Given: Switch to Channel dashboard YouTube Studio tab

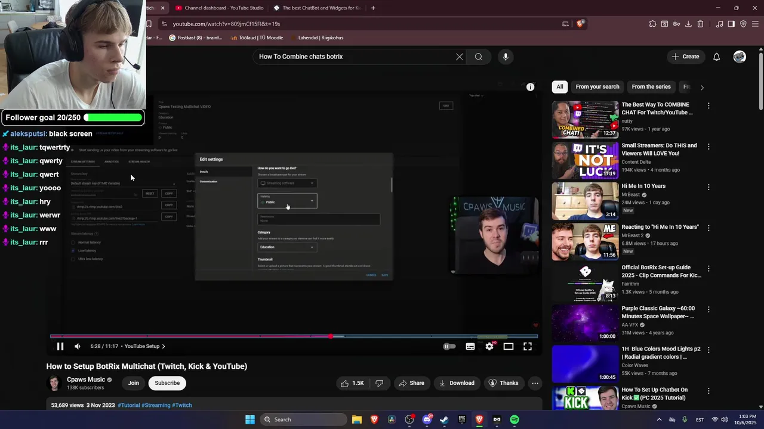Looking at the screenshot, I should (x=219, y=8).
